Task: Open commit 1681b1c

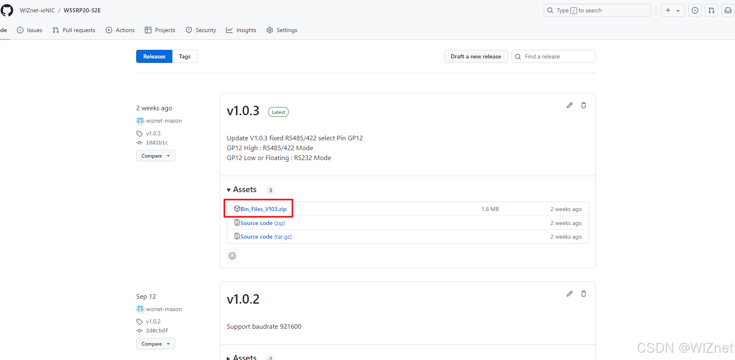Action: point(157,142)
